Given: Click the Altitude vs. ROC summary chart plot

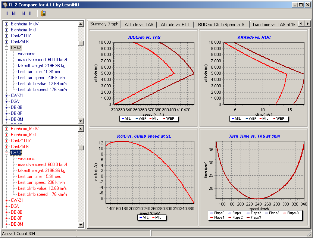Looking at the screenshot, I should (x=264, y=73).
